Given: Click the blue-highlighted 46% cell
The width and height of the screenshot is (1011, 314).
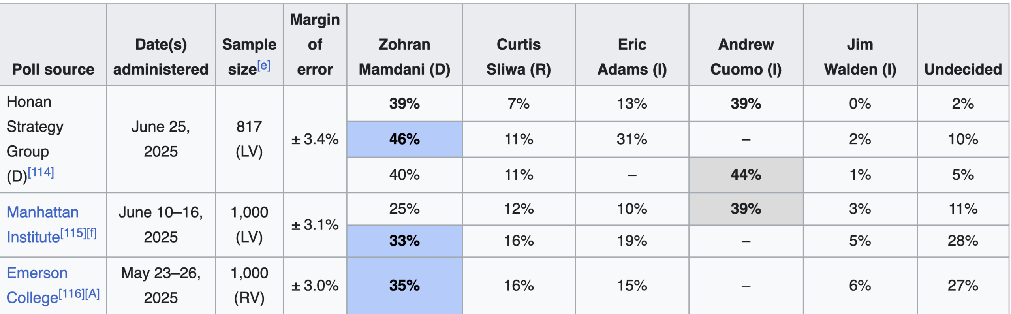Looking at the screenshot, I should [404, 139].
